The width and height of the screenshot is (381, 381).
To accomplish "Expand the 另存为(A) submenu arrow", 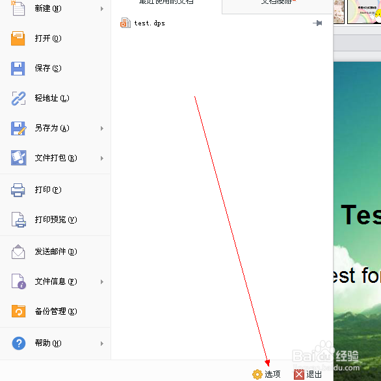I will (102, 128).
